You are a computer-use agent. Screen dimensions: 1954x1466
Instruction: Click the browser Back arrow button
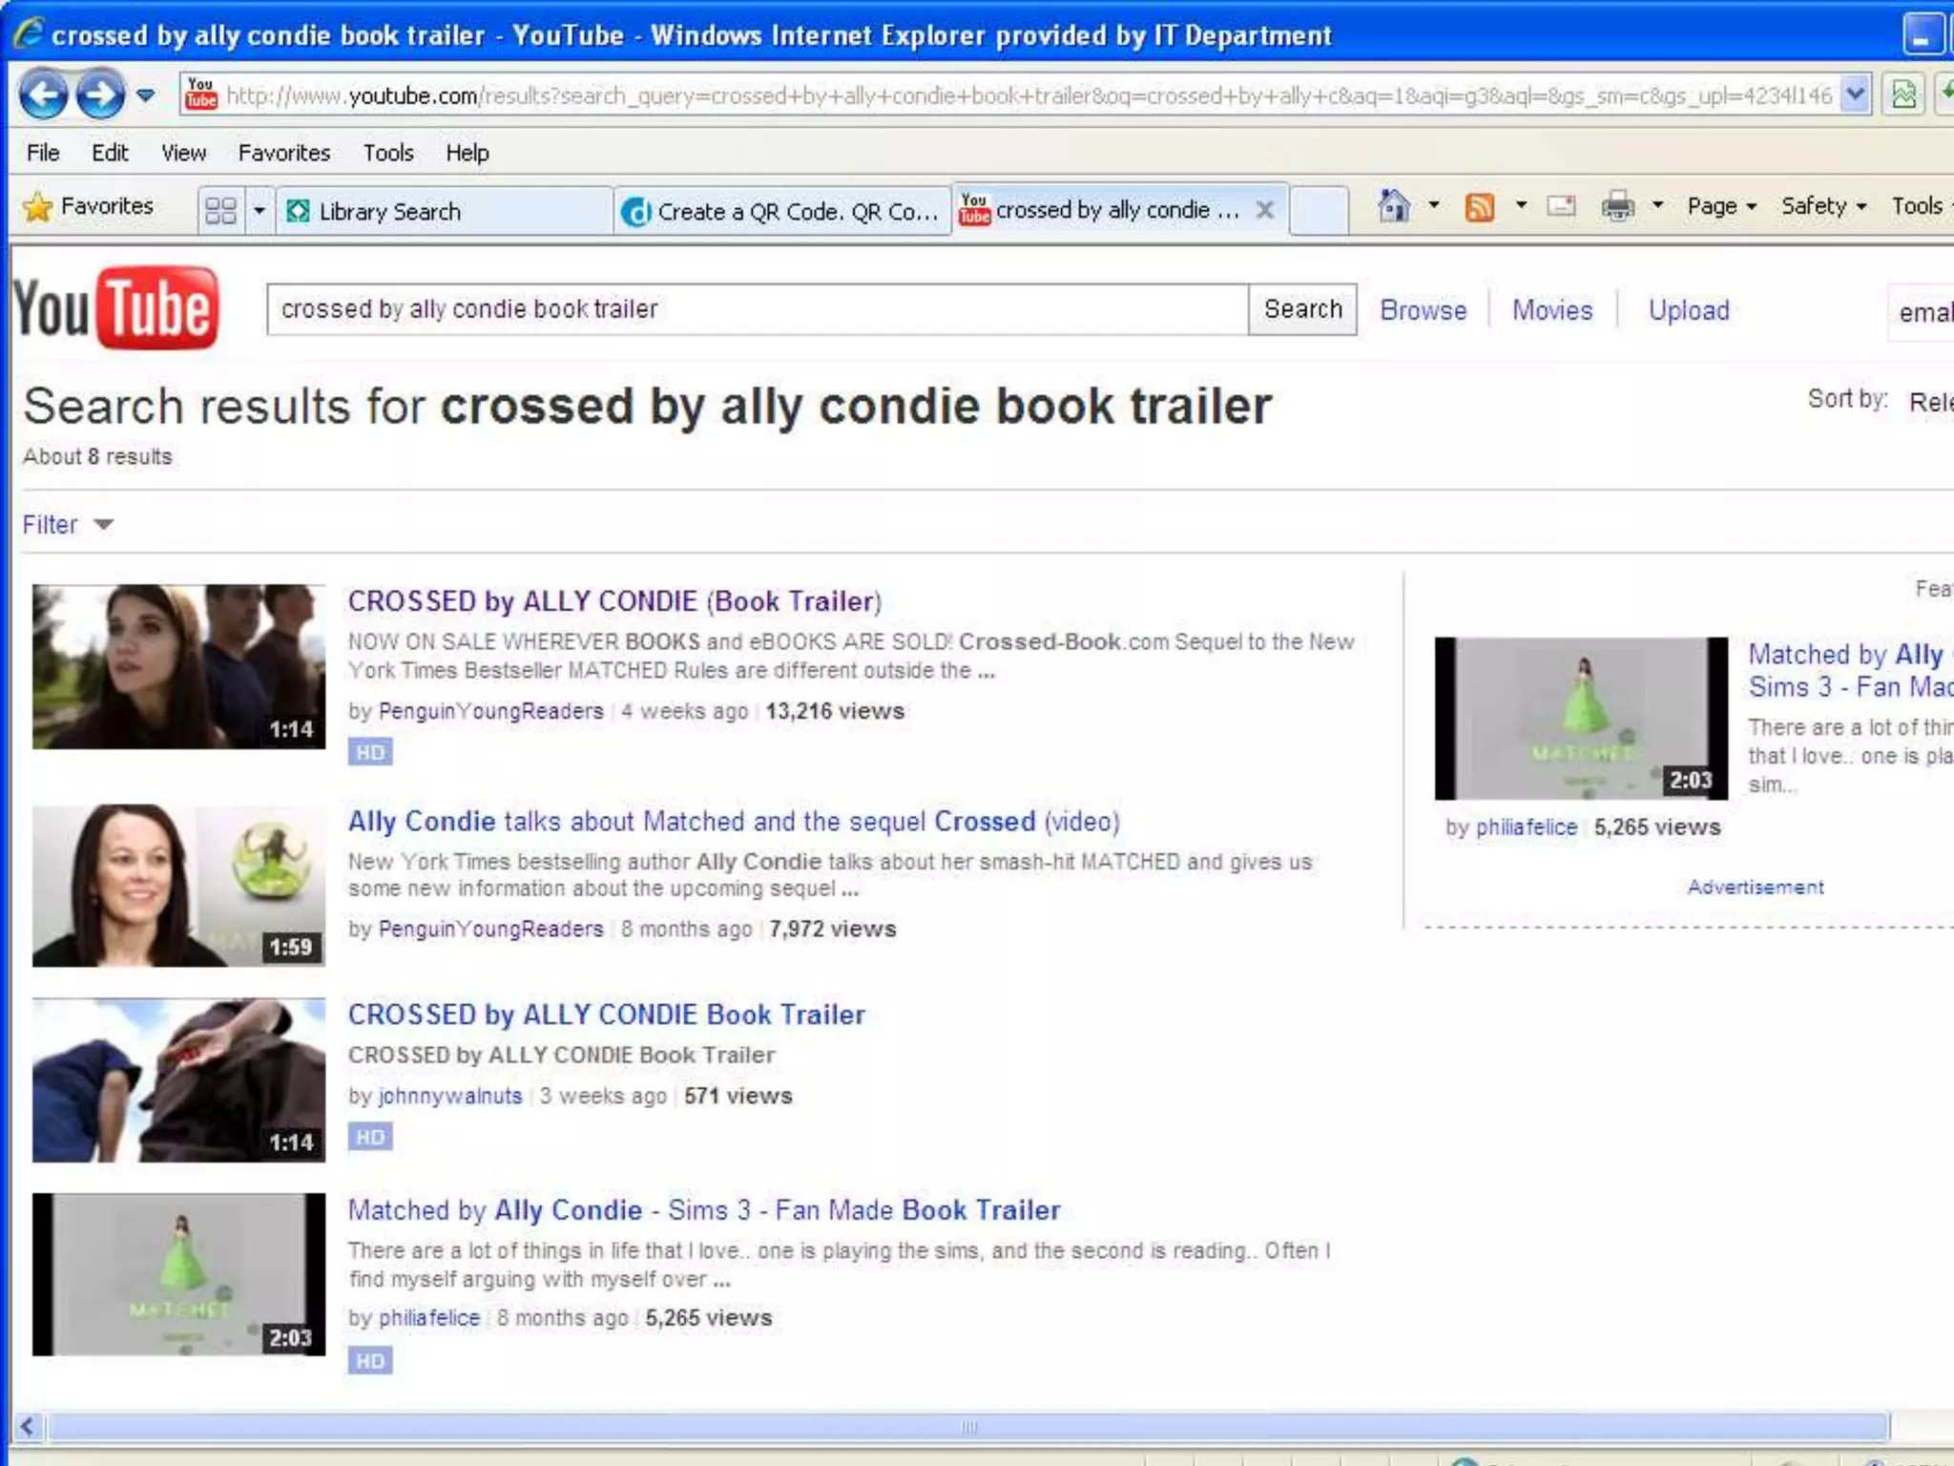click(x=43, y=94)
